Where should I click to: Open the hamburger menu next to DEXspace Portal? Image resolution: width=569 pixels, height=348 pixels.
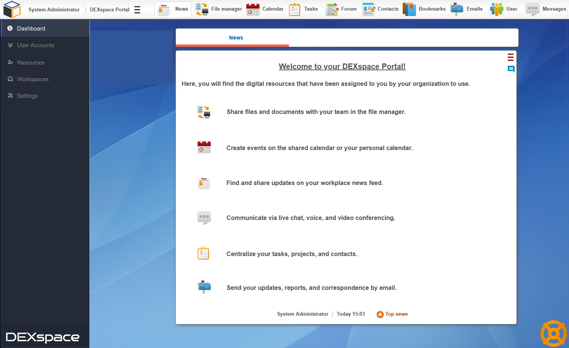coord(137,9)
